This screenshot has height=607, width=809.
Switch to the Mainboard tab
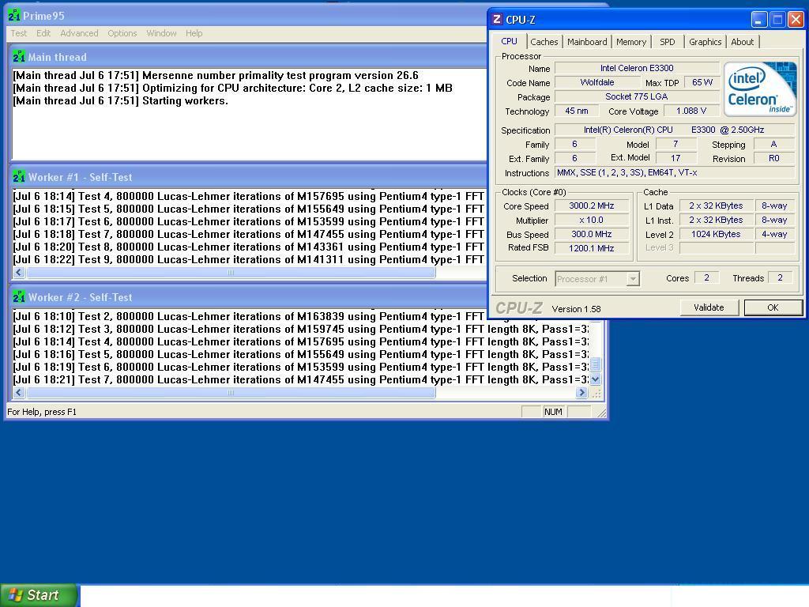[587, 42]
